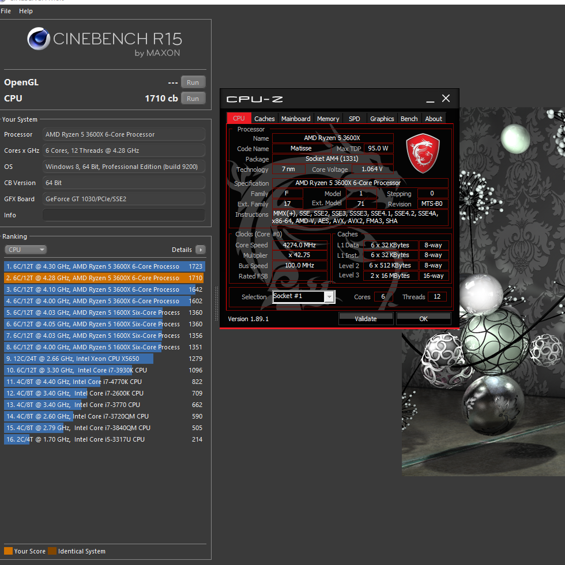Open the SPD tab in CPU-Z
The image size is (565, 565).
354,119
